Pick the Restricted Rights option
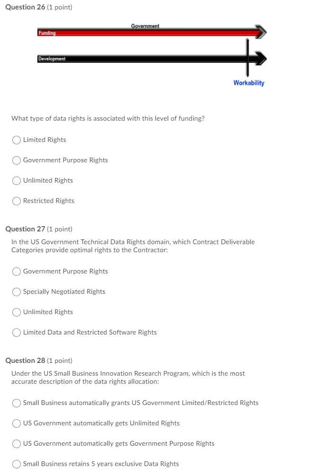 (x=17, y=201)
